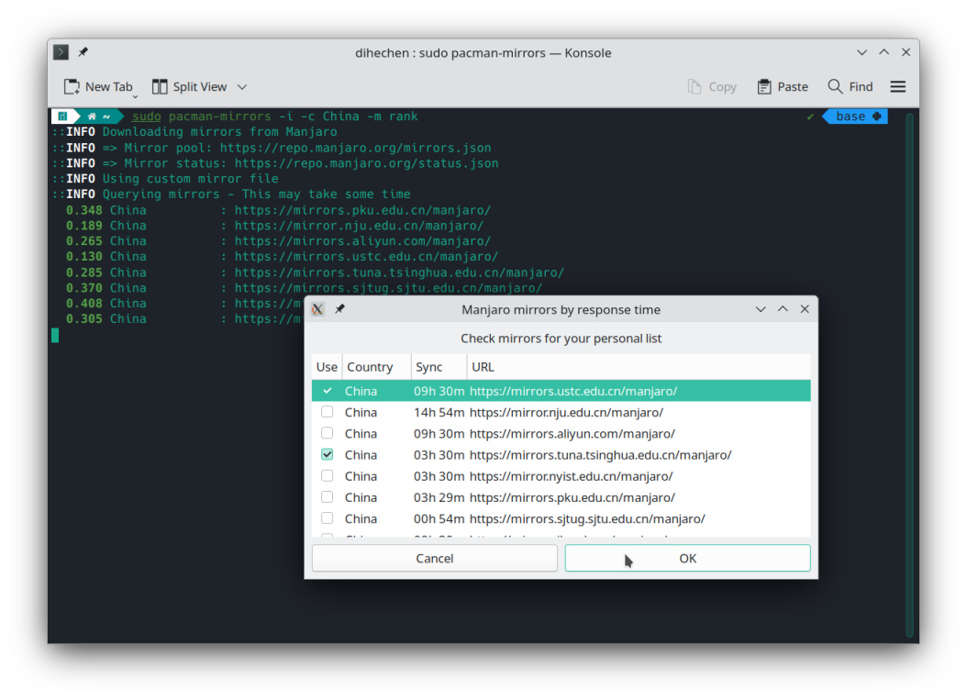
Task: Click the home icon in shell prompt
Action: pos(92,116)
